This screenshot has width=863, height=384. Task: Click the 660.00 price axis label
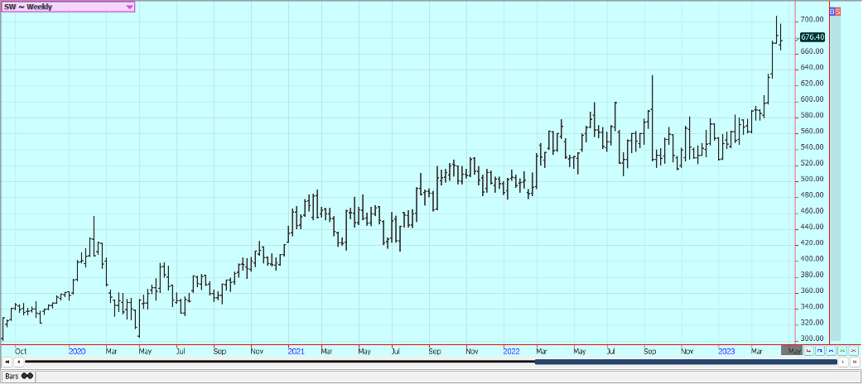812,51
